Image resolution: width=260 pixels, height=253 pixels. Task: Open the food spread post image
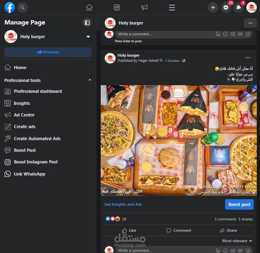pos(179,140)
